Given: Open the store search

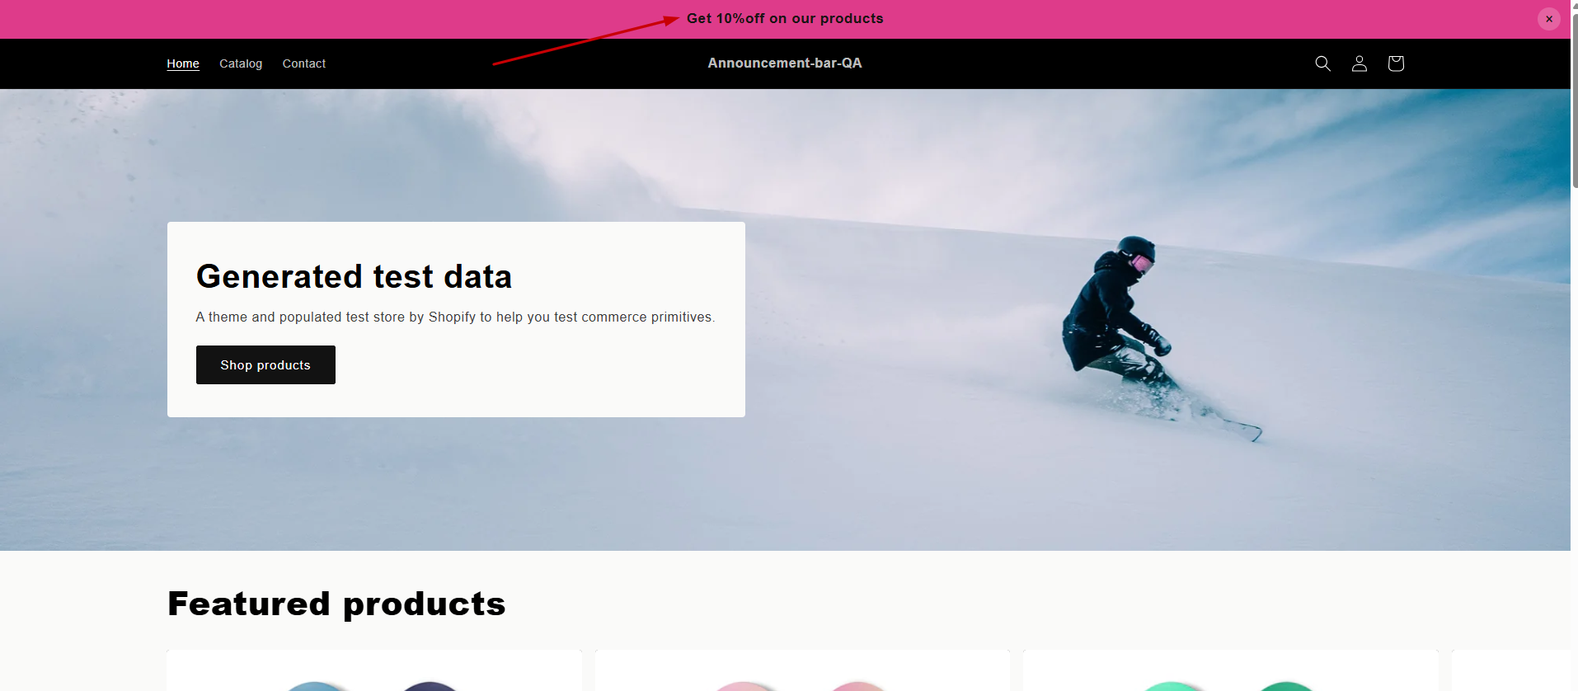Looking at the screenshot, I should pos(1322,63).
